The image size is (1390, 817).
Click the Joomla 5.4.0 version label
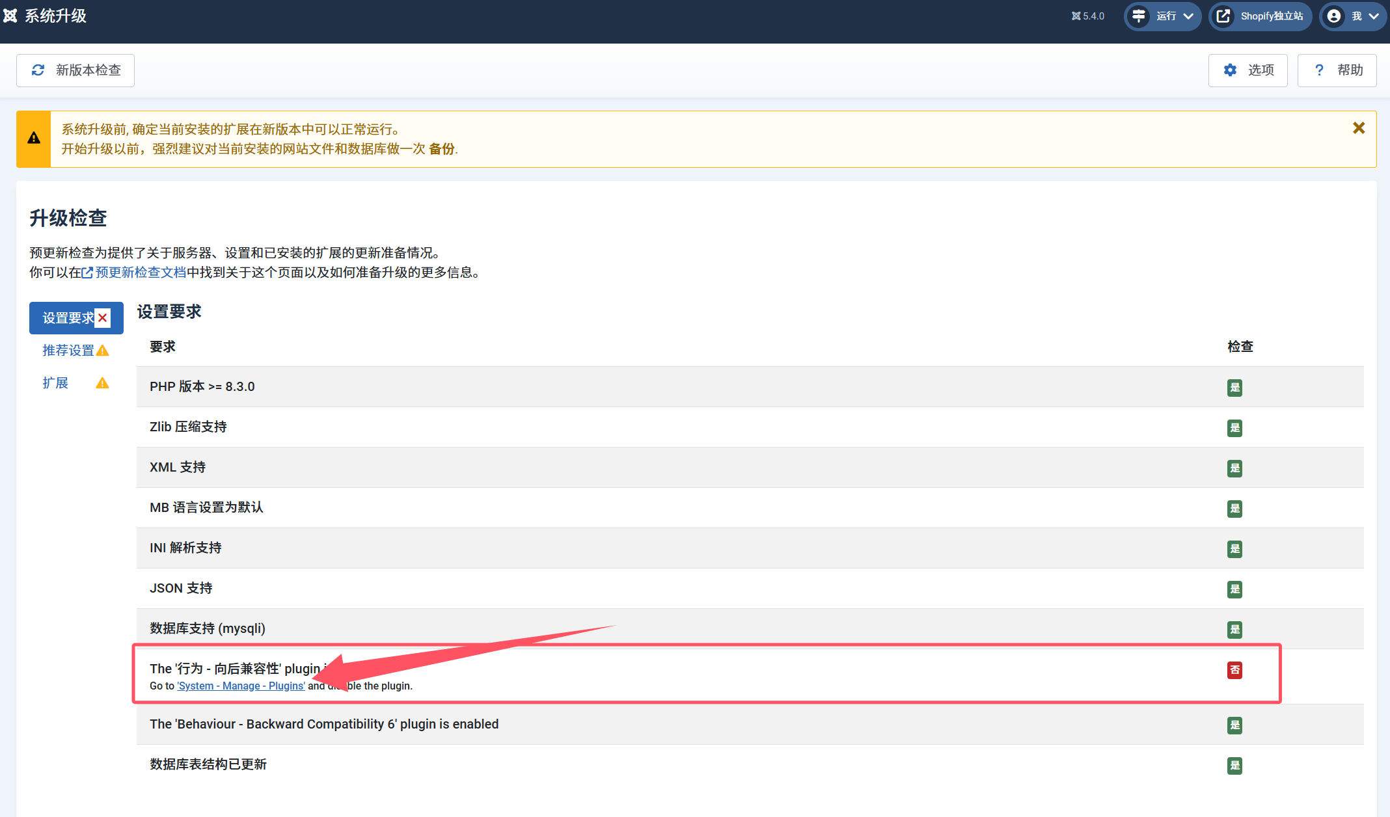coord(1088,16)
